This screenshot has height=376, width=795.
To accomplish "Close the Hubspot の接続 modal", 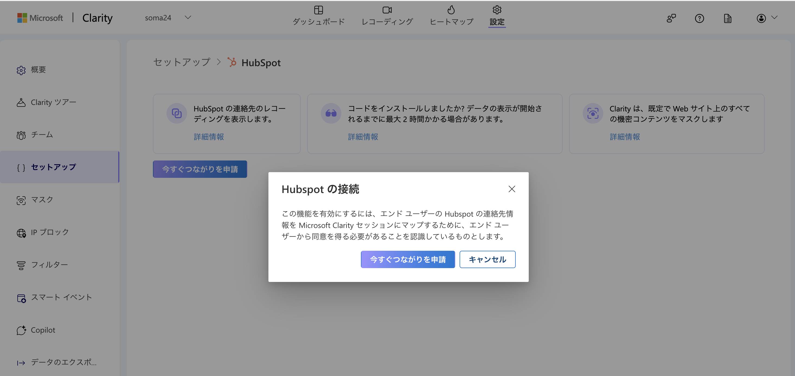I will click(512, 188).
